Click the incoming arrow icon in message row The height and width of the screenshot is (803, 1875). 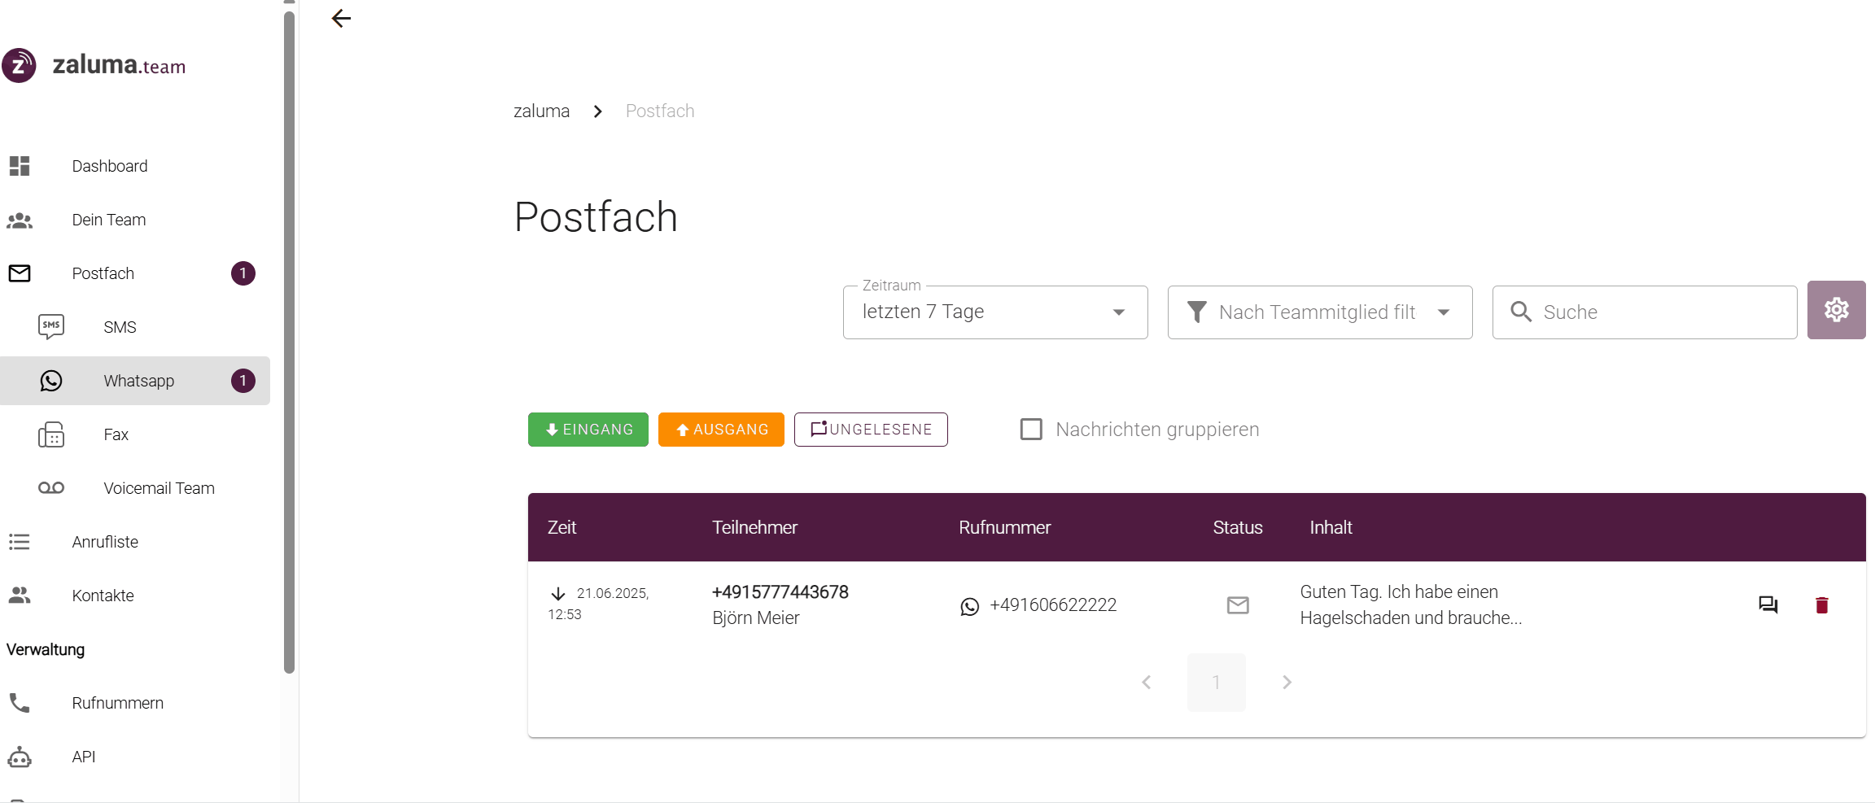558,594
